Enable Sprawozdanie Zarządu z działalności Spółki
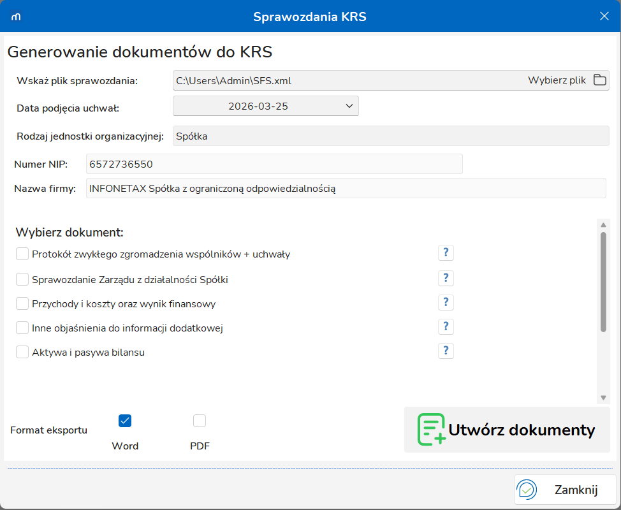This screenshot has height=510, width=621. click(22, 279)
